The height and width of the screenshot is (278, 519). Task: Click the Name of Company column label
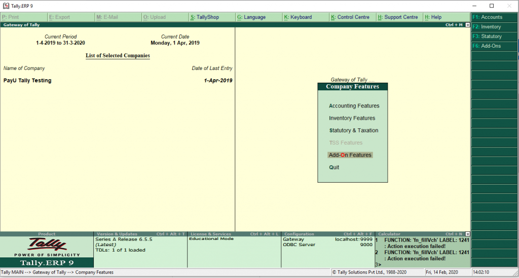(24, 68)
